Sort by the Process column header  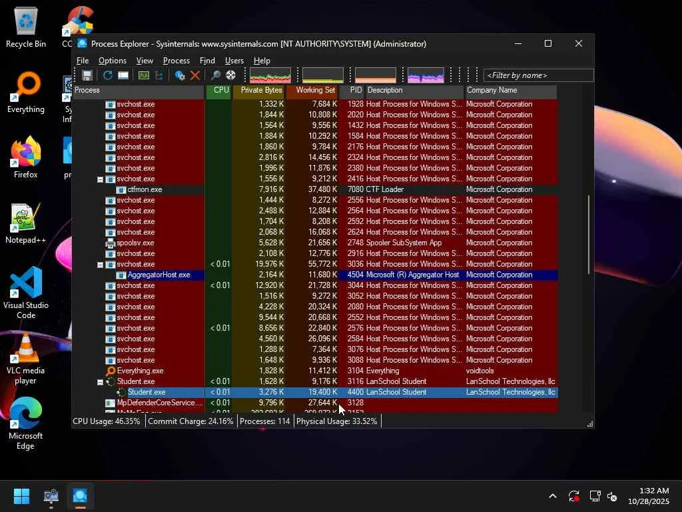[139, 91]
